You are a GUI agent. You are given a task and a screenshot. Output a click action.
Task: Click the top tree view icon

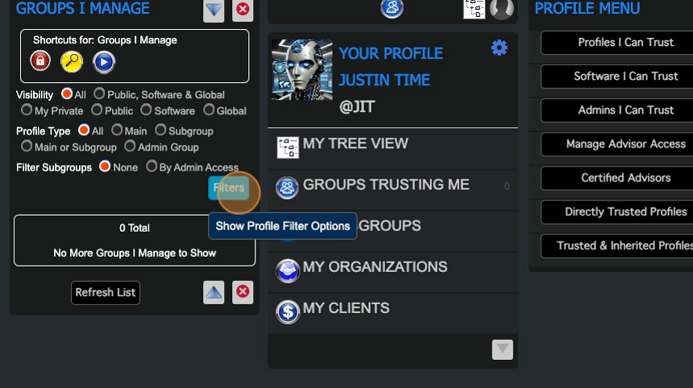tap(475, 8)
